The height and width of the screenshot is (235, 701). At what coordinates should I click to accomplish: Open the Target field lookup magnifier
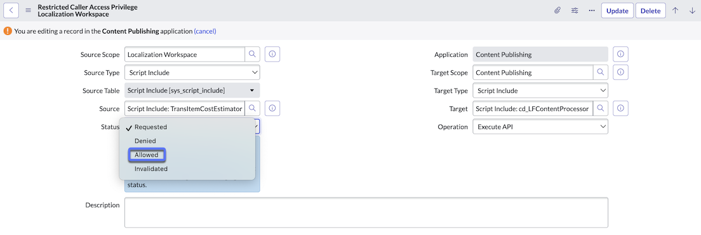pyautogui.click(x=601, y=108)
